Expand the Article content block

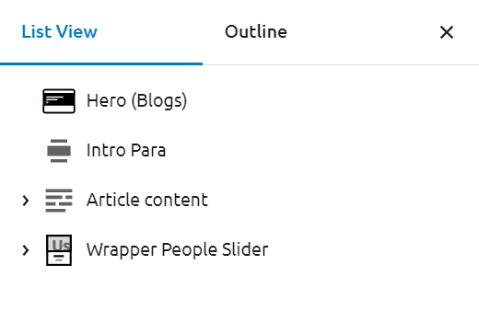click(x=26, y=201)
